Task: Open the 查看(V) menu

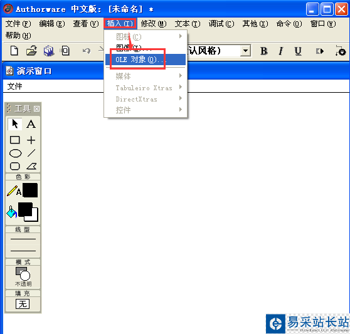Action: (86, 24)
